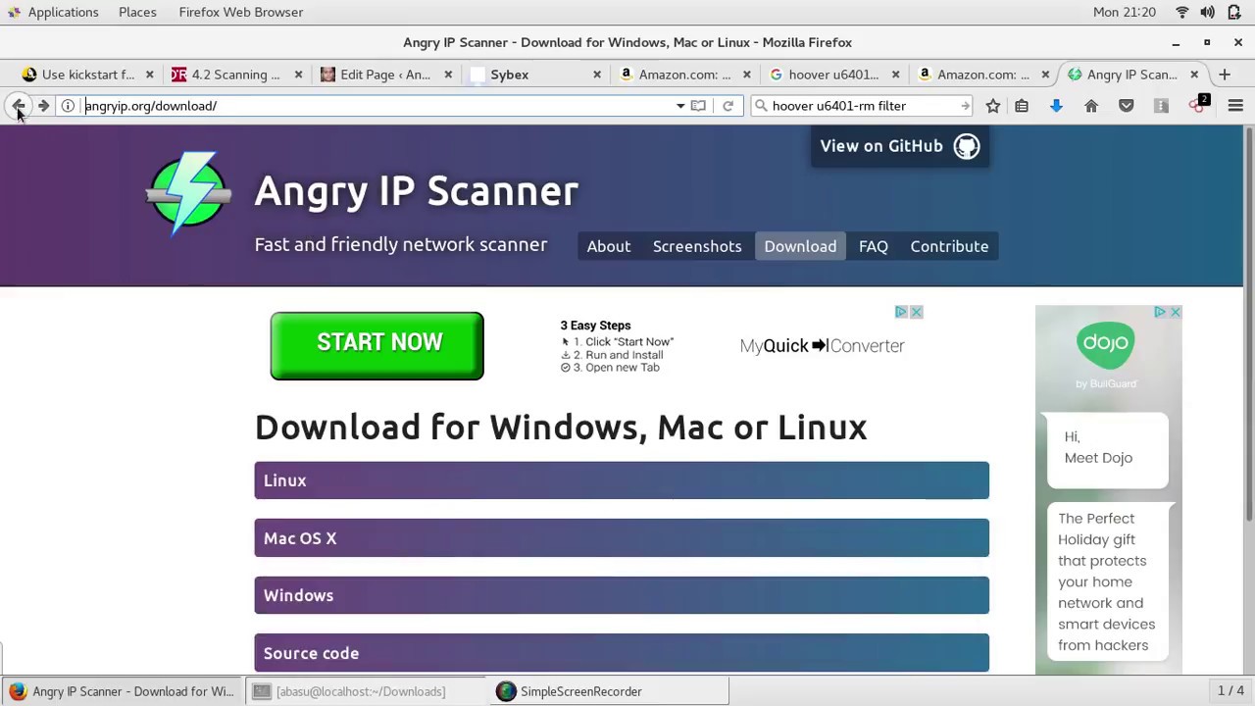The width and height of the screenshot is (1255, 706).
Task: Go back with the browser back arrow
Action: tap(19, 106)
